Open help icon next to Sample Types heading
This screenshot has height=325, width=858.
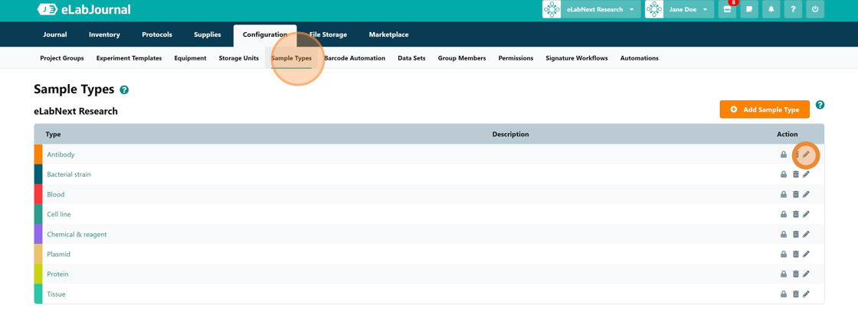124,90
